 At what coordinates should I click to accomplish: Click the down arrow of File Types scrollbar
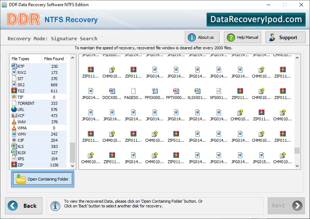pos(73,166)
